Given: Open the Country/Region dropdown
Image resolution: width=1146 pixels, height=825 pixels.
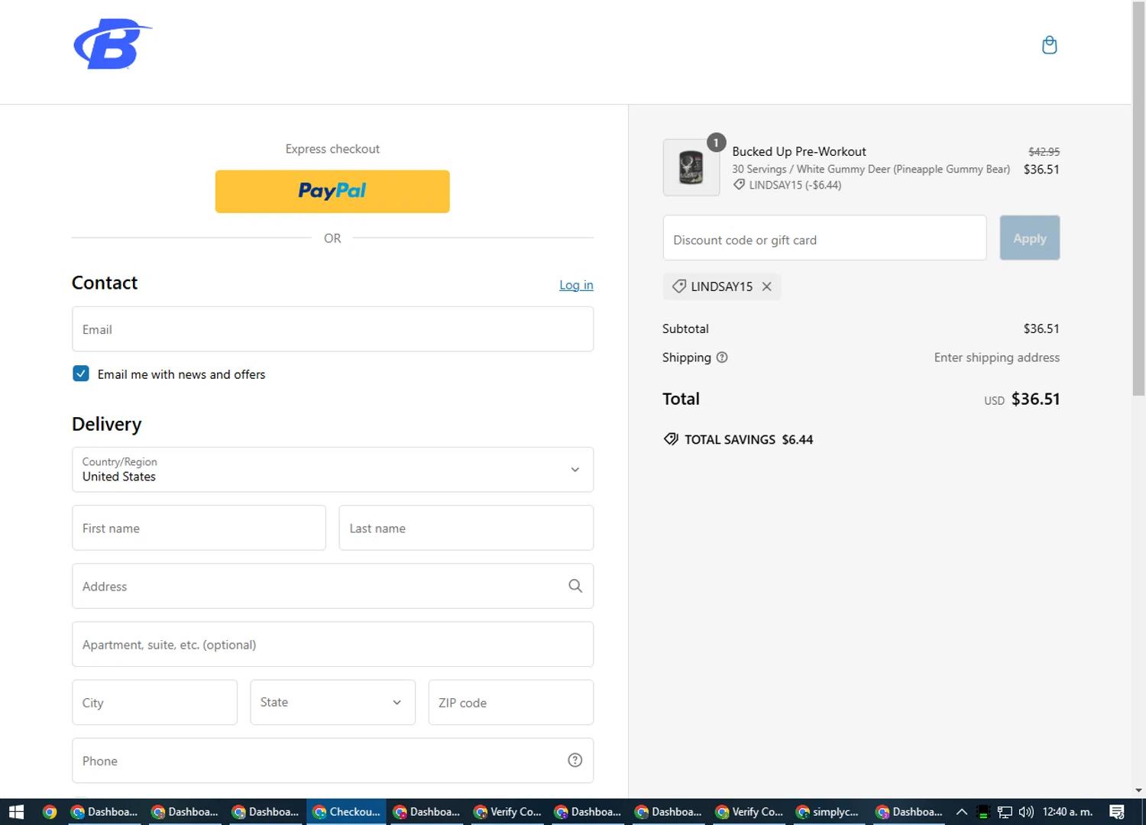Looking at the screenshot, I should [x=332, y=470].
